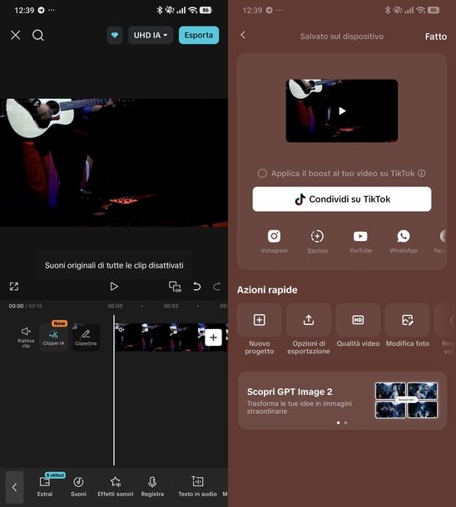Play the editor preview
Screen dimensions: 456x507
(114, 287)
